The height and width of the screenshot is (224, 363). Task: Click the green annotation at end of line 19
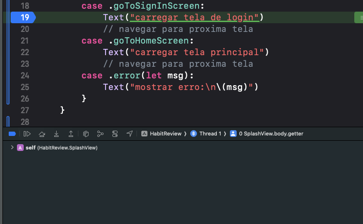point(359,17)
